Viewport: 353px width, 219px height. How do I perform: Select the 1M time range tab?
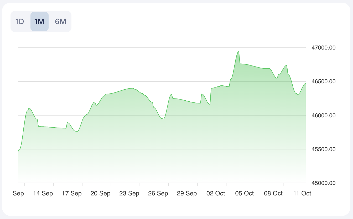[x=39, y=21]
